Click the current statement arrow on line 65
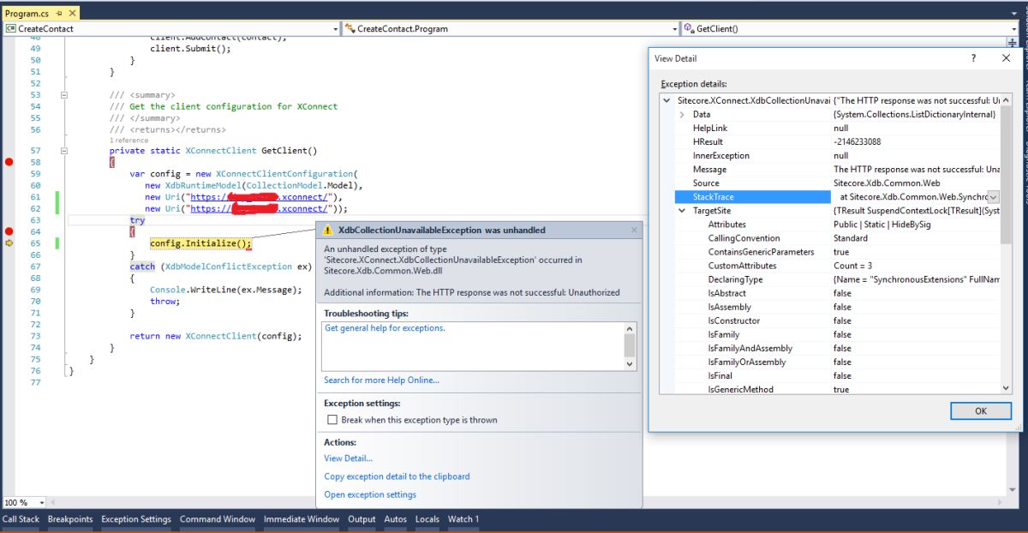Screen dimensions: 1028x533 tap(9, 243)
